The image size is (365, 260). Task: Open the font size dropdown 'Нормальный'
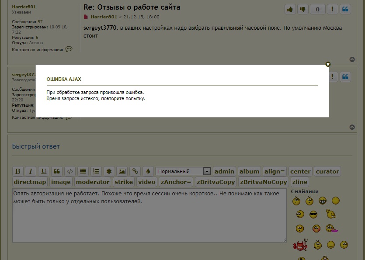click(184, 171)
